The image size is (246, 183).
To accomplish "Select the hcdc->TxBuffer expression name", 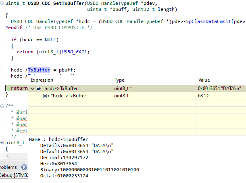I will tap(61, 88).
